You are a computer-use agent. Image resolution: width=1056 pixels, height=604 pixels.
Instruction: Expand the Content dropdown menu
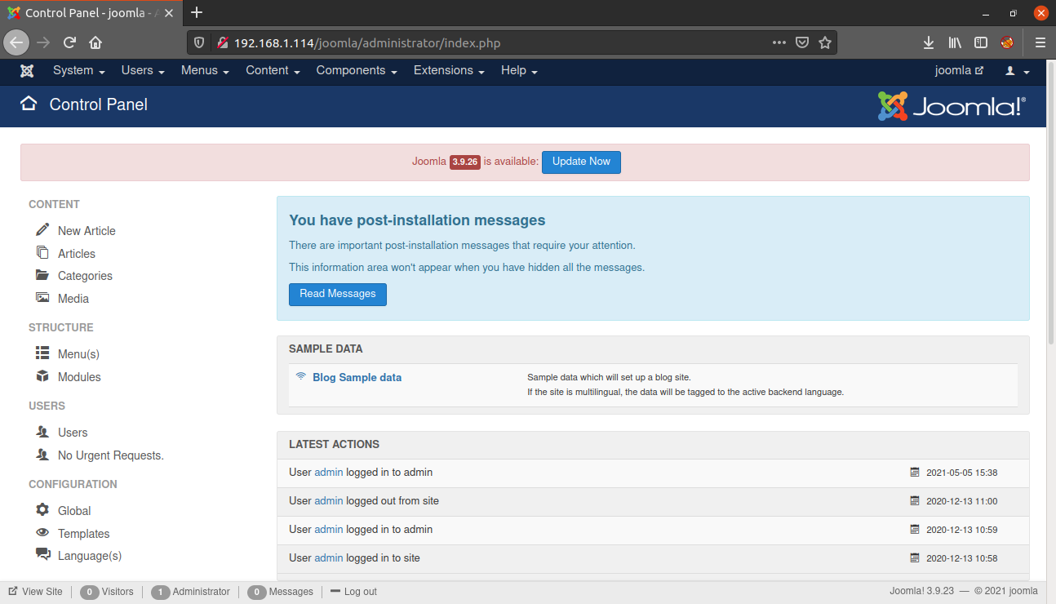[273, 71]
